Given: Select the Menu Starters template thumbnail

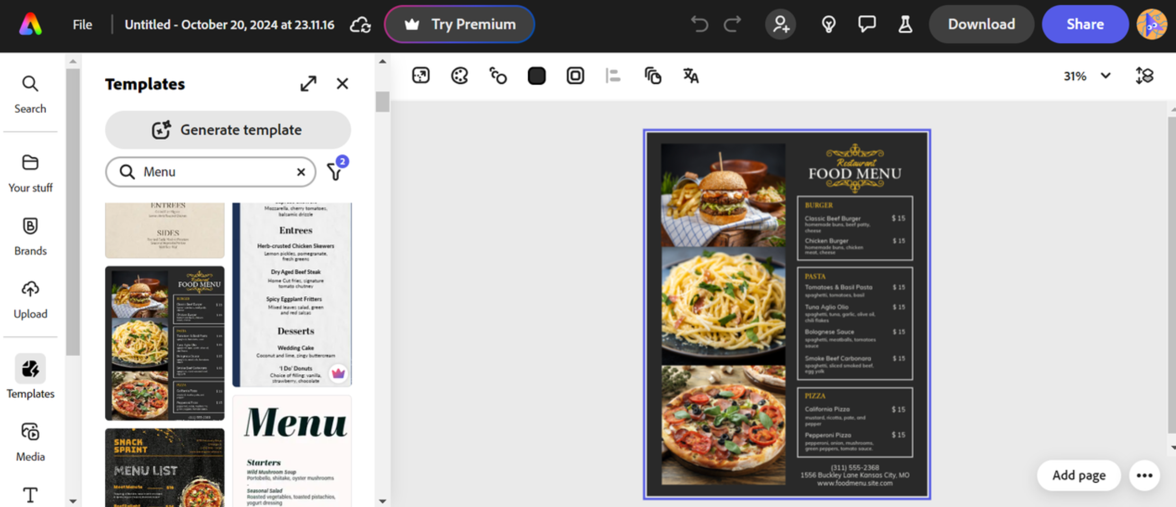Looking at the screenshot, I should [x=292, y=451].
